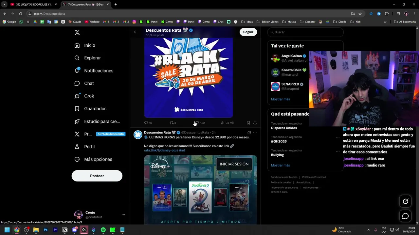Open the tab search dropdown arrow
Viewport: 419px width, 235px height.
click(4, 4)
